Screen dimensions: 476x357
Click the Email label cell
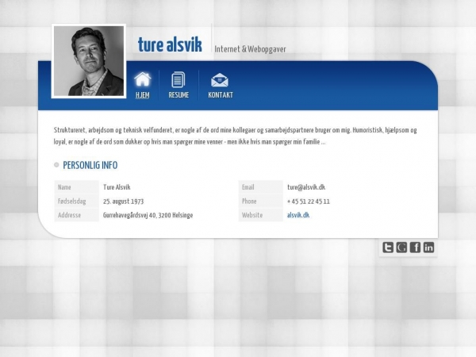(x=260, y=187)
